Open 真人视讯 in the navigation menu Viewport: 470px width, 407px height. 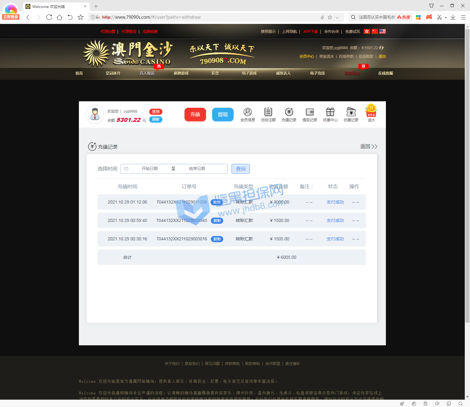pyautogui.click(x=147, y=73)
